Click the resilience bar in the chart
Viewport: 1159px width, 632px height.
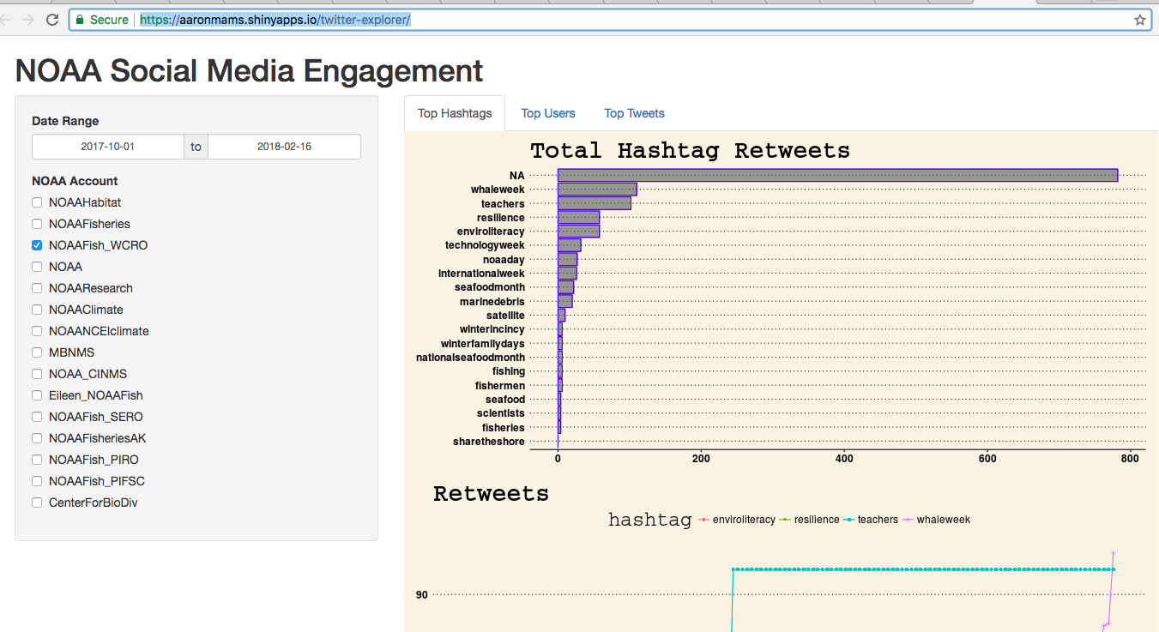(578, 218)
